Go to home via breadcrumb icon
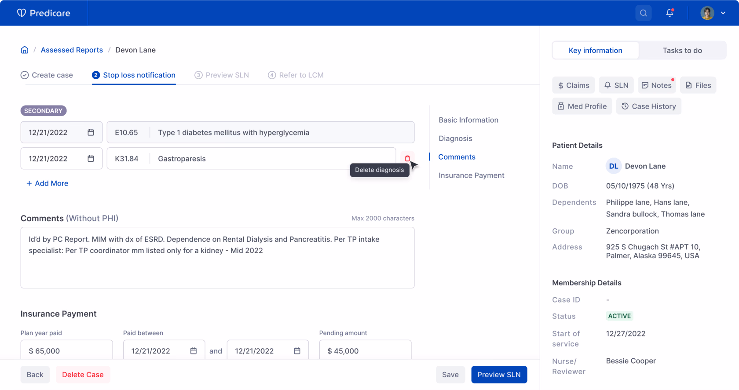The width and height of the screenshot is (739, 390). pos(25,50)
